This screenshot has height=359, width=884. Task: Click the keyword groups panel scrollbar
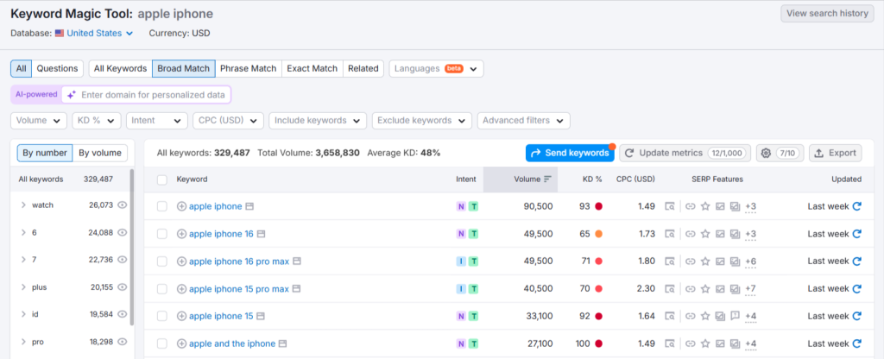coord(132,246)
